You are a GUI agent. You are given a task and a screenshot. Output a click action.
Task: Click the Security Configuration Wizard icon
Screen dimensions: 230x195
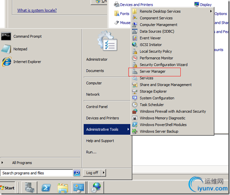point(135,65)
